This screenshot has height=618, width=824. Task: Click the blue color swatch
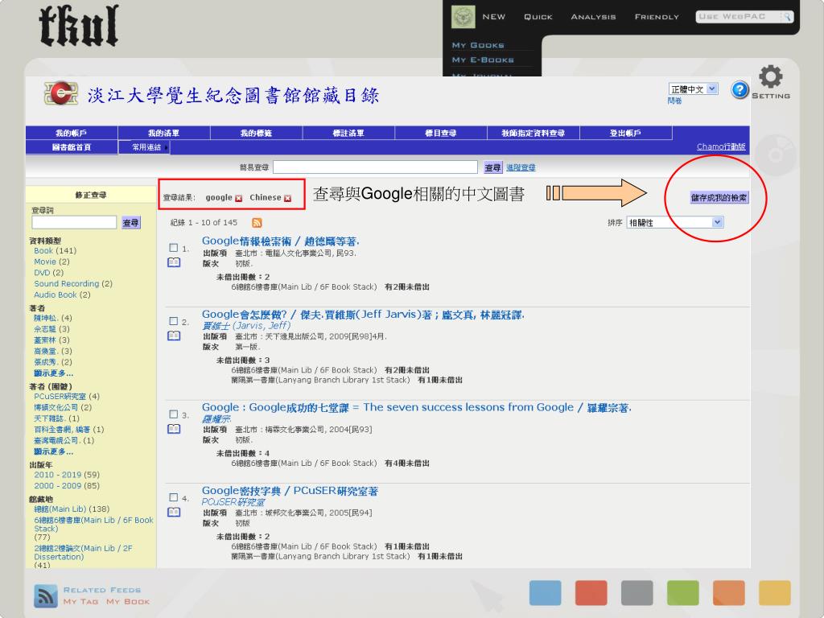pos(545,593)
